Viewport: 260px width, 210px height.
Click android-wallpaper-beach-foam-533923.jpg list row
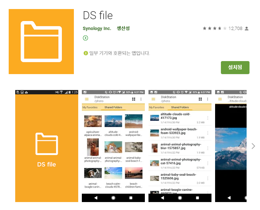click(x=180, y=133)
